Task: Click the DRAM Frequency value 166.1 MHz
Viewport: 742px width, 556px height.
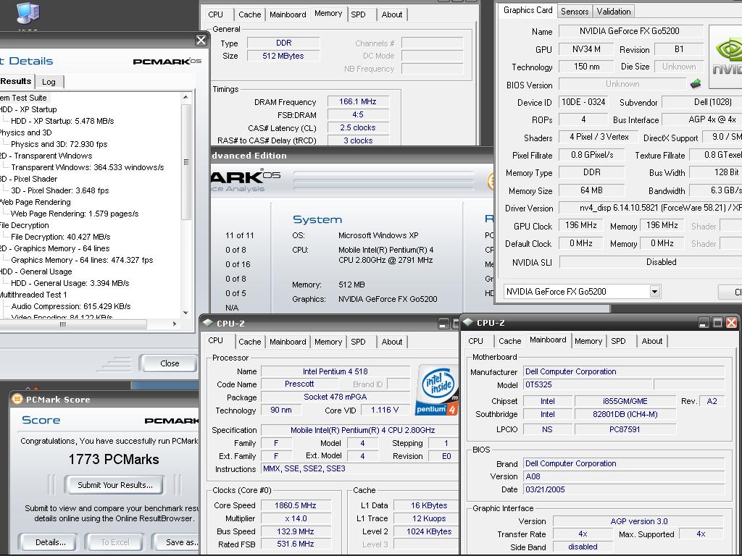Action: pos(358,101)
